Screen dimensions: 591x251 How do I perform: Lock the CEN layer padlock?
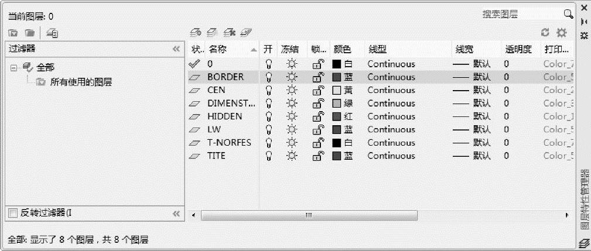click(x=317, y=91)
